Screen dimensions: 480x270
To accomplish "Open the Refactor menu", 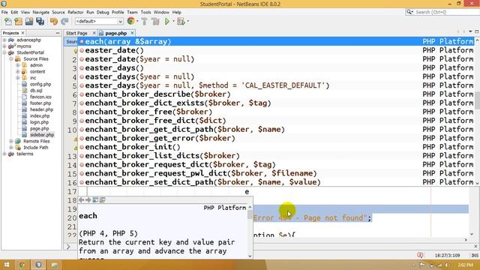I will pos(76,12).
